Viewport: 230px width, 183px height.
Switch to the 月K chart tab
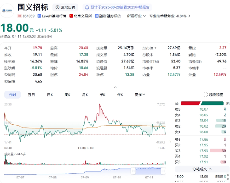85,94
